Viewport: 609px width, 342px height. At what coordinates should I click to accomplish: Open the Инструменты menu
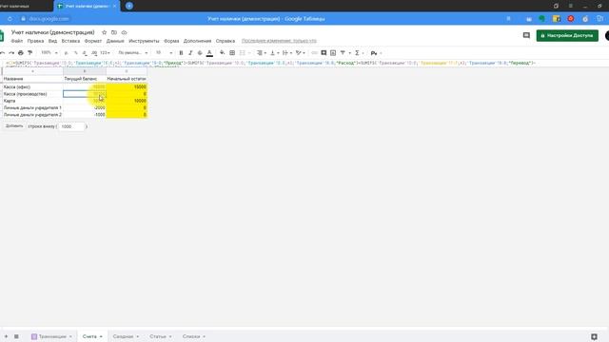pyautogui.click(x=144, y=41)
